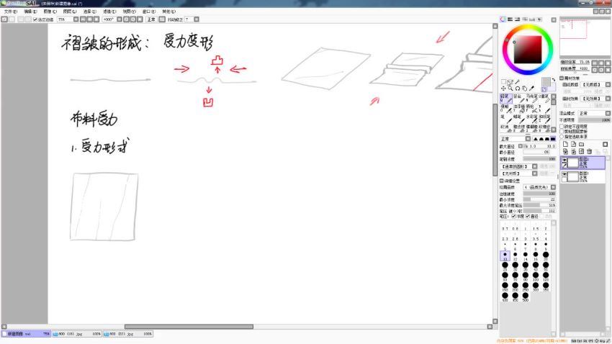Adjust the layer opacity (不透明度) slider
Image resolution: width=612 pixels, height=344 pixels.
pos(595,120)
